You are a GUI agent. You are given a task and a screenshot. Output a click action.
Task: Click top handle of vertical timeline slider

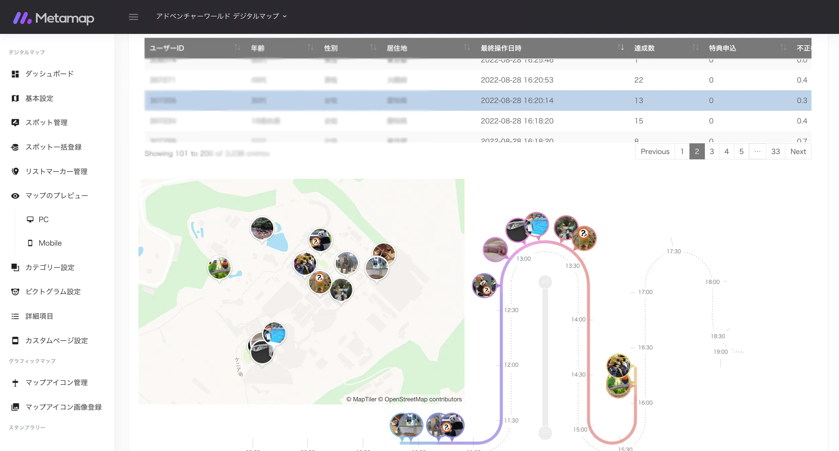545,282
